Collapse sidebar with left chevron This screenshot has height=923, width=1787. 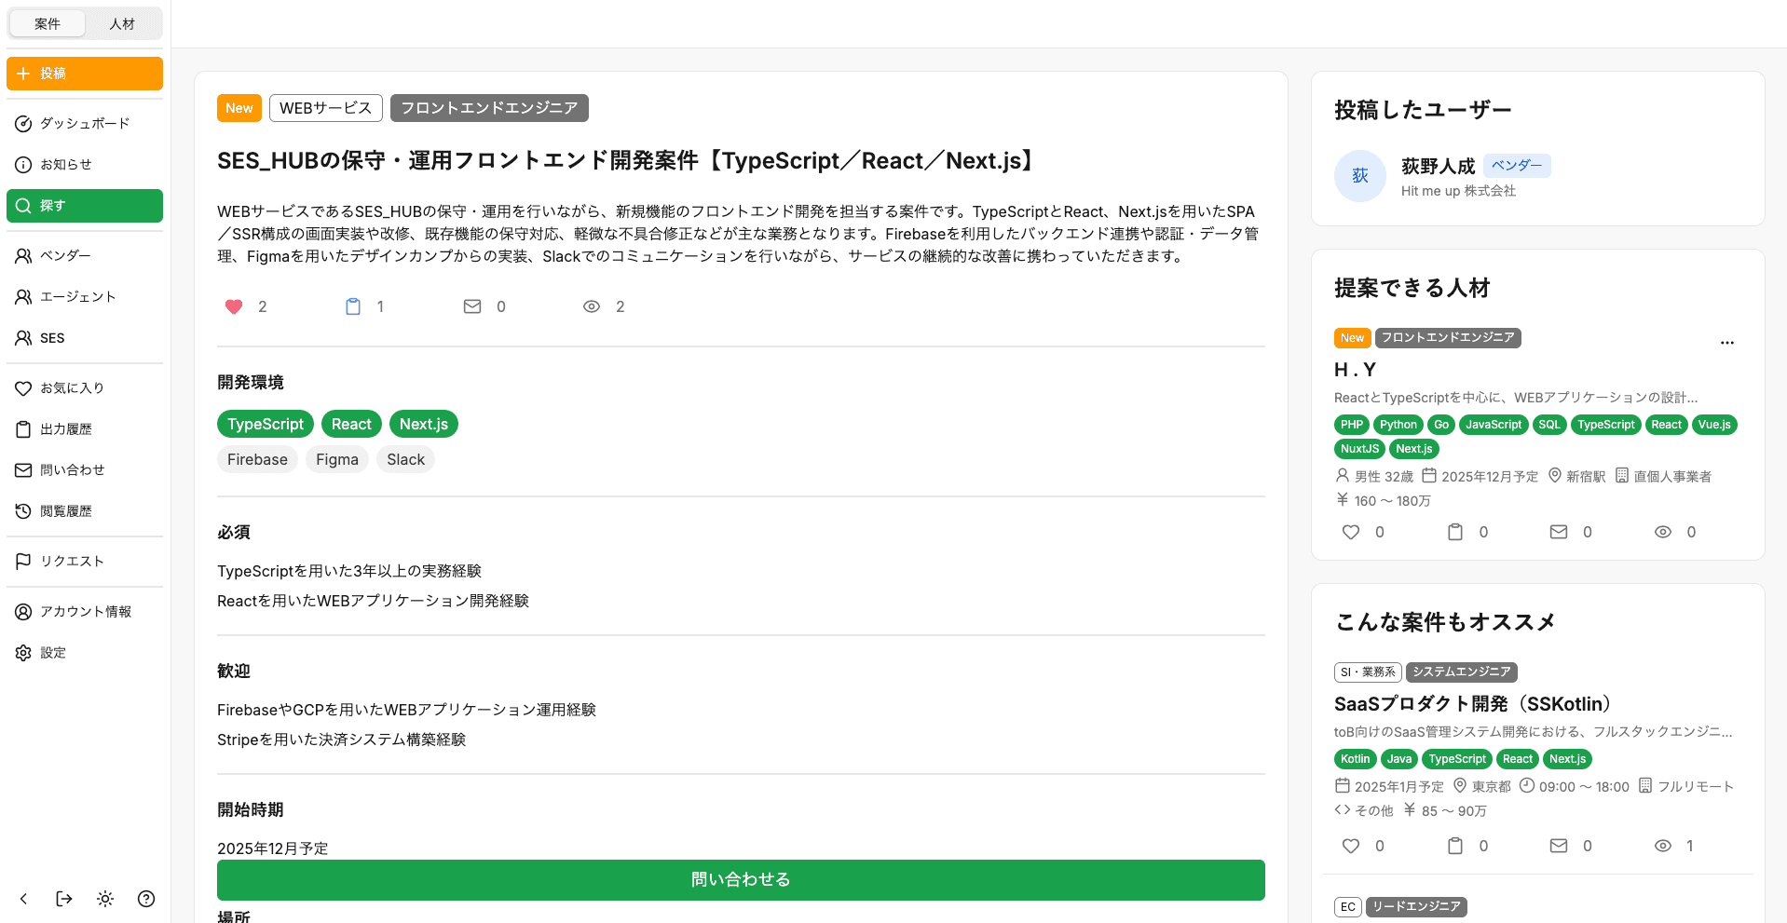23,899
